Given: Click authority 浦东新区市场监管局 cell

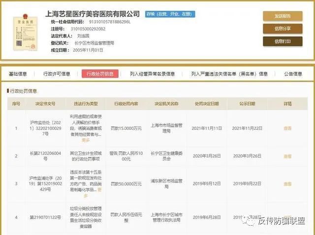Looking at the screenshot, I should tap(166, 184).
